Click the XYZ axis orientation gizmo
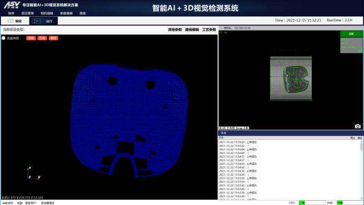This screenshot has width=364, height=205. tap(33, 174)
